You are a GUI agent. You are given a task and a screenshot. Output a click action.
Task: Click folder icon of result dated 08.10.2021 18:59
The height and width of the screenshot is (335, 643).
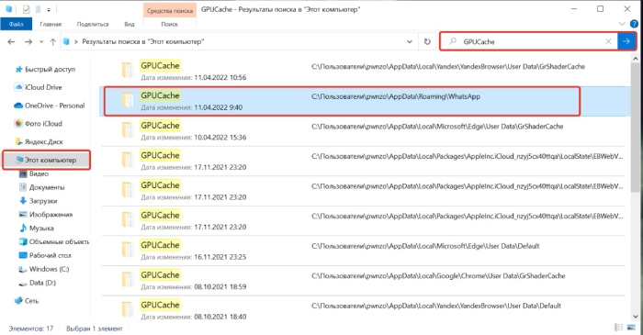pos(128,280)
